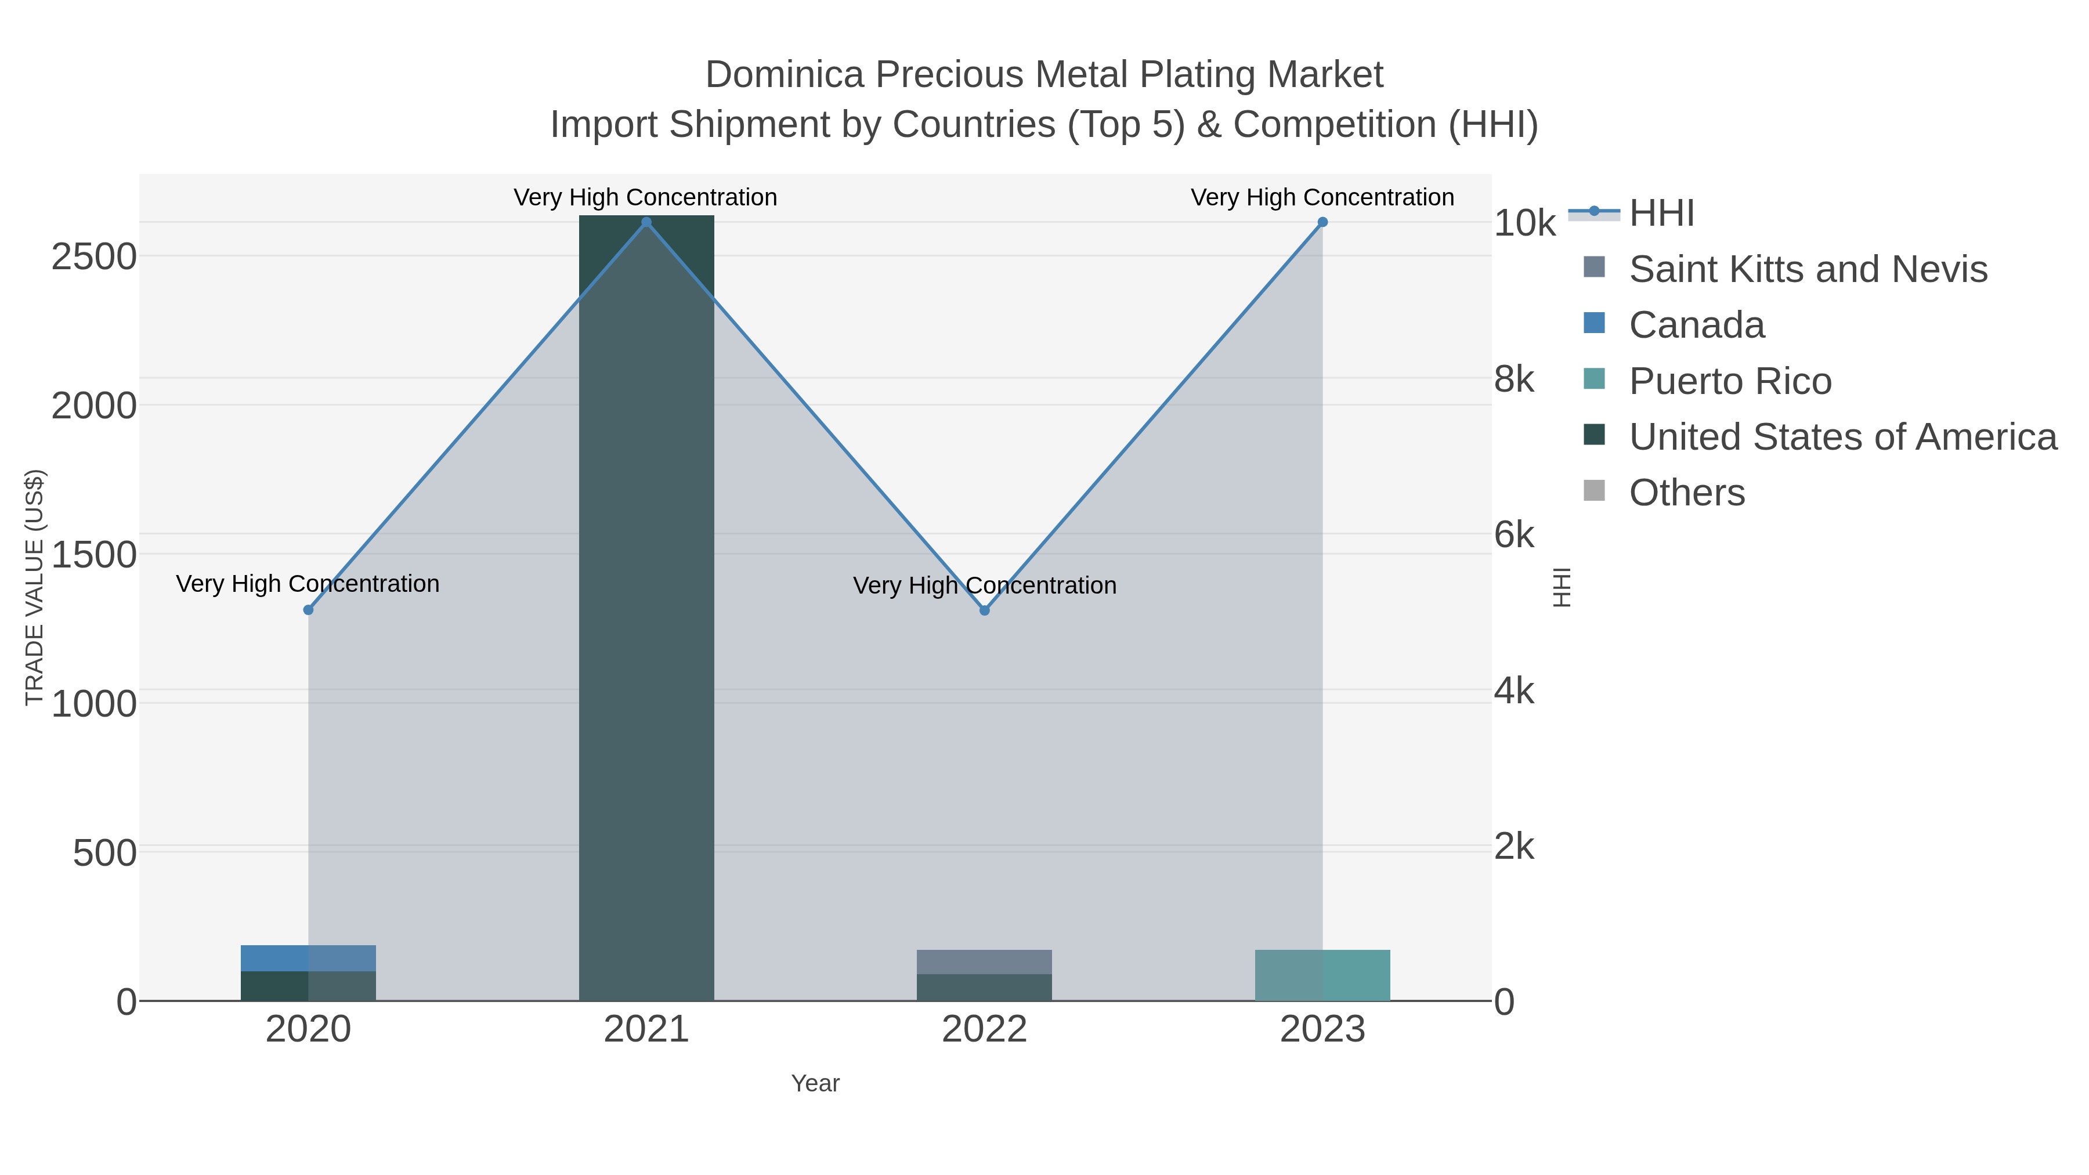Screen dimensions: 2089x1175
Task: Select the 2023 HHI data point
Action: point(1322,222)
